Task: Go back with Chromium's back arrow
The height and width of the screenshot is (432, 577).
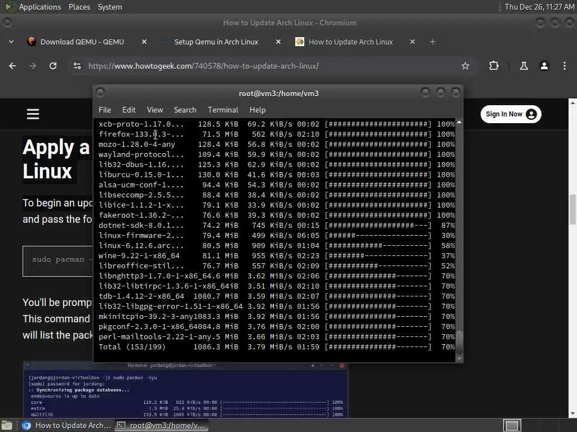Action: [x=12, y=66]
